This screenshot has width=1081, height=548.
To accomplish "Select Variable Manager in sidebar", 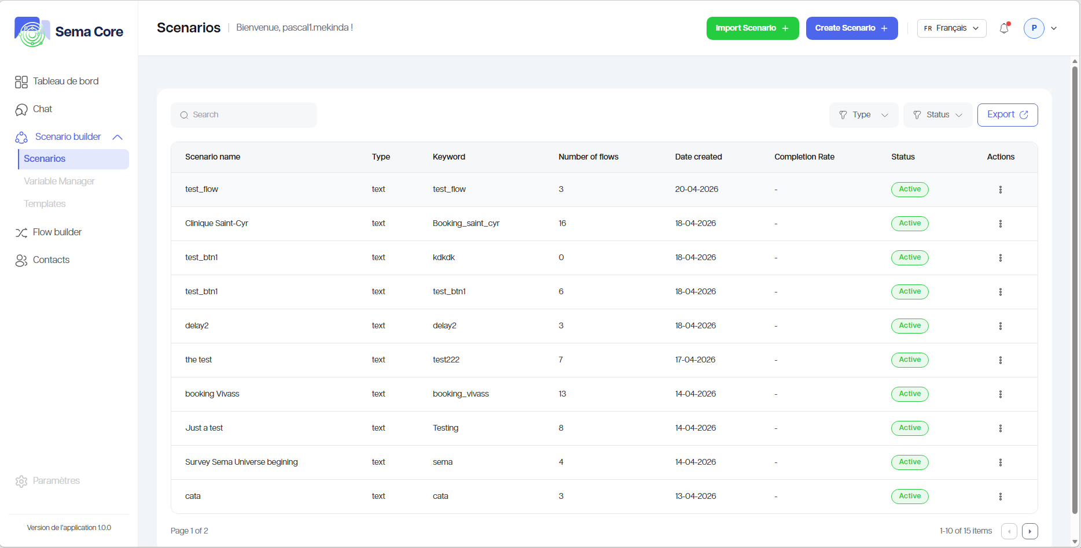I will [59, 182].
